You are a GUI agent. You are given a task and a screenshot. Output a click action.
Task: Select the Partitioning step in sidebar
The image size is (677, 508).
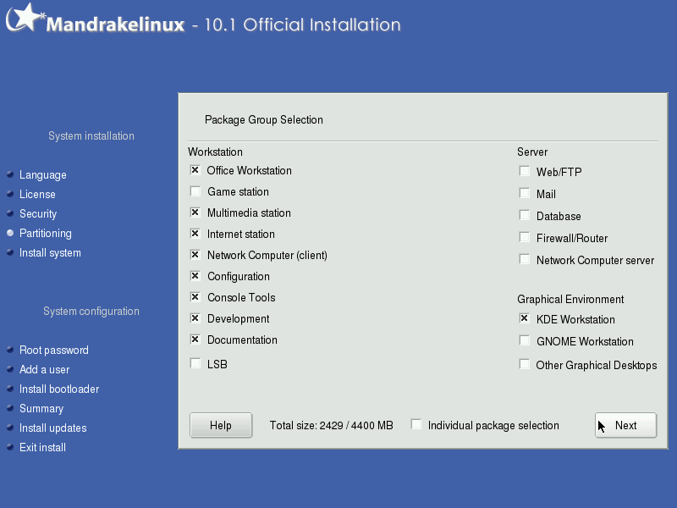coord(46,234)
